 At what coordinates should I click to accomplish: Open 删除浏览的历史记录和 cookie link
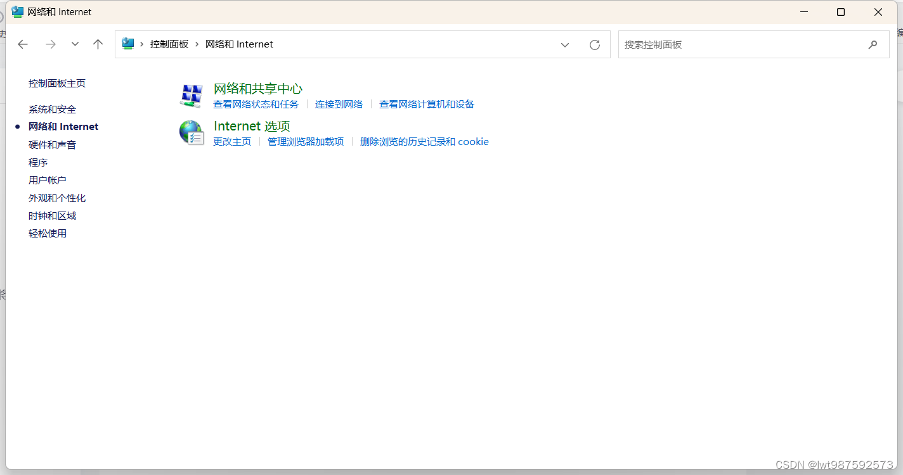tap(424, 142)
